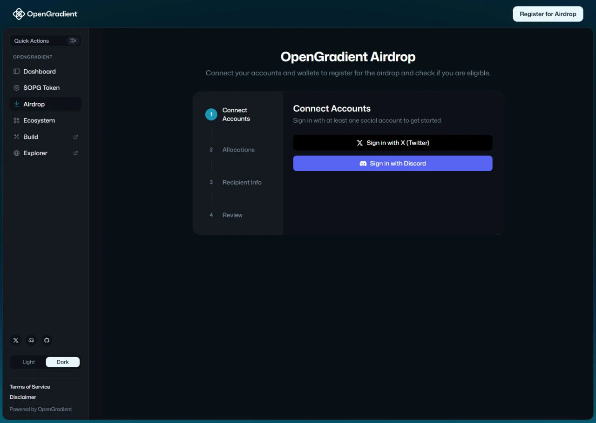The height and width of the screenshot is (423, 596).
Task: Click the OPENGRADIENT sidebar section label
Action: 33,57
